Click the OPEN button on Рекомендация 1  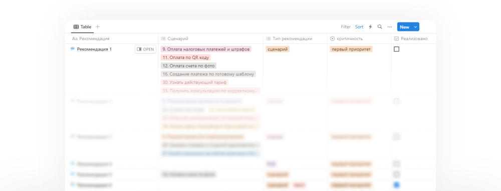point(145,49)
